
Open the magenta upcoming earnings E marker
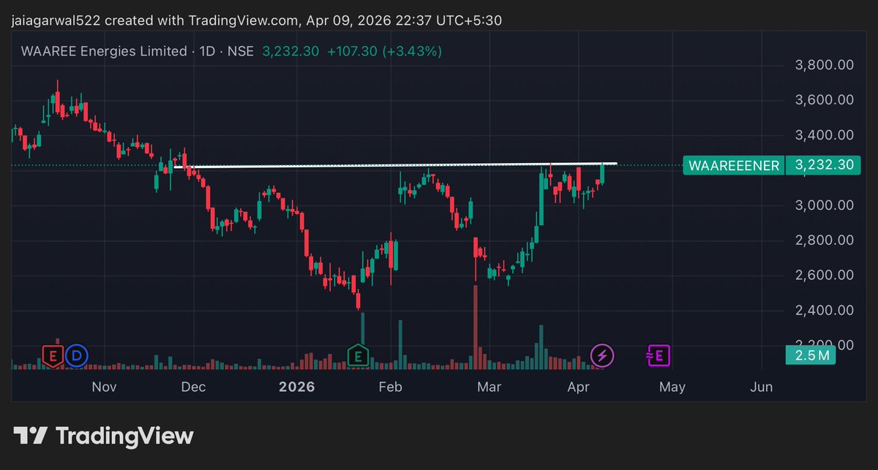658,356
